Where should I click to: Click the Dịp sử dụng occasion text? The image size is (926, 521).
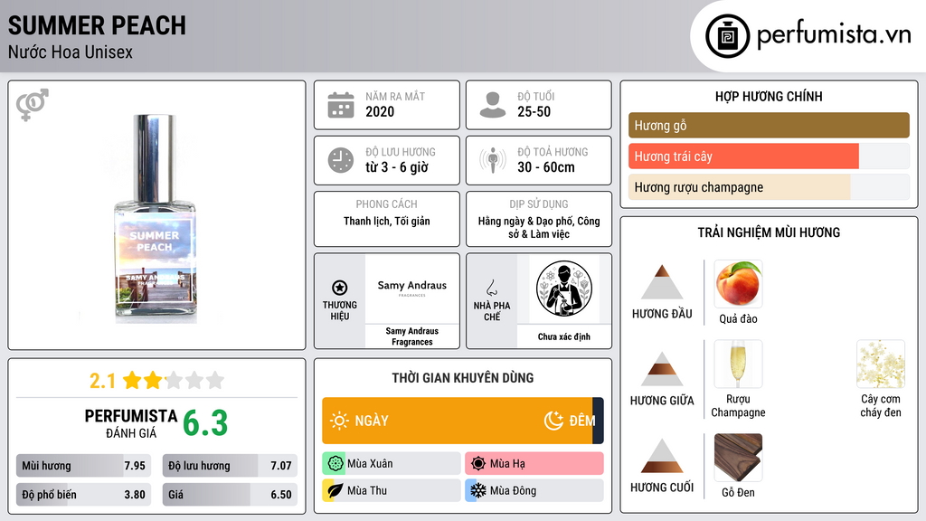click(x=539, y=227)
